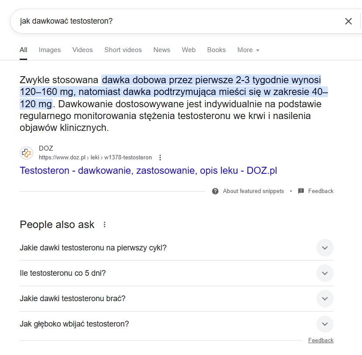Expand the 'Jak głęboko wbijać testosteron?' question
Image resolution: width=362 pixels, height=355 pixels.
click(x=176, y=324)
